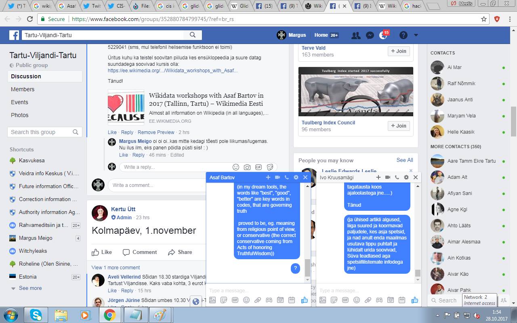Open Skype from the Windows taskbar

pos(36,315)
